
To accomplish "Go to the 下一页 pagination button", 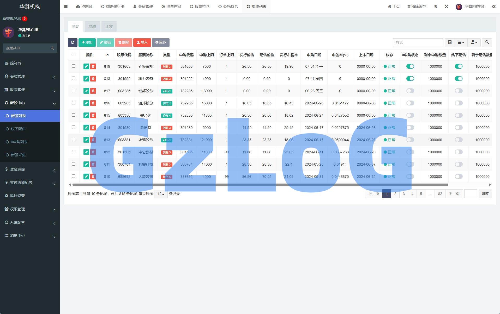I will 454,194.
